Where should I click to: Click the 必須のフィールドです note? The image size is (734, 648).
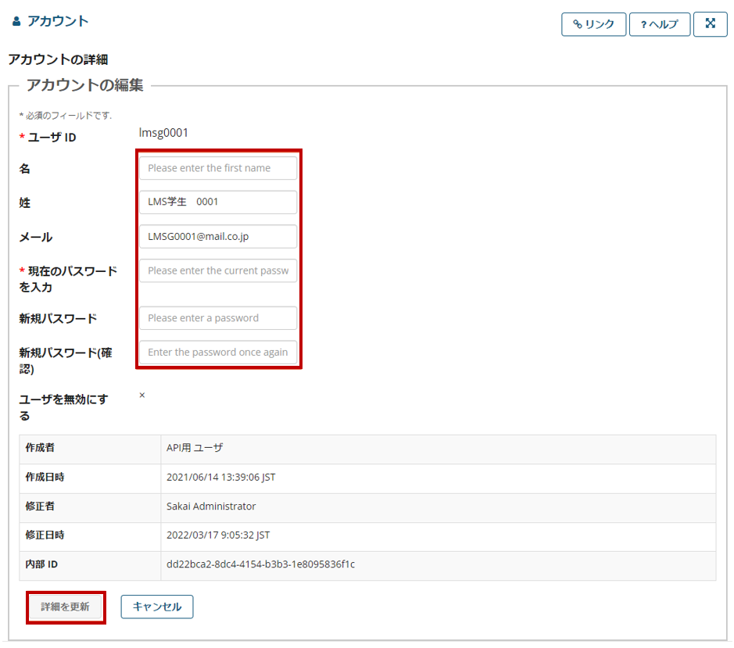point(66,115)
